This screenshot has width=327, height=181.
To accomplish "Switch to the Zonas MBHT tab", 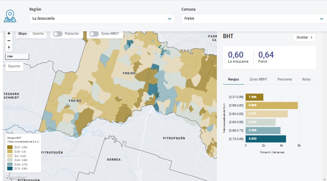I will pos(258,79).
